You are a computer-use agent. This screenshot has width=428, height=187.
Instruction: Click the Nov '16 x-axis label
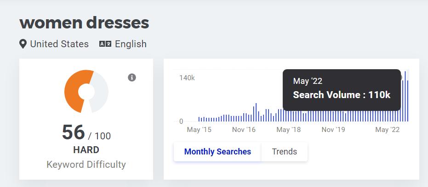(x=244, y=130)
